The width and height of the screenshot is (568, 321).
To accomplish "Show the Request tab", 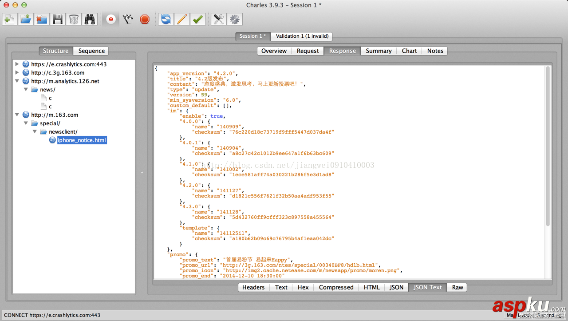I will coord(308,51).
